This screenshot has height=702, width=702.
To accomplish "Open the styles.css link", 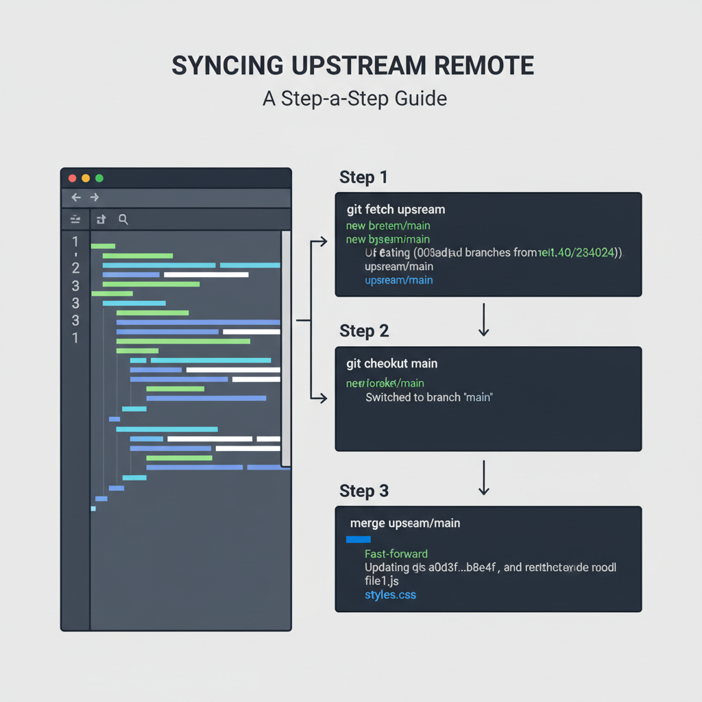I will [390, 594].
